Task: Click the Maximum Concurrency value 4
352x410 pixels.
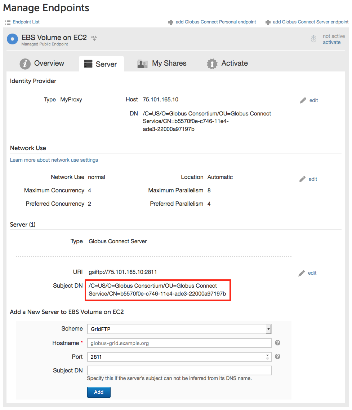Action: tap(89, 191)
